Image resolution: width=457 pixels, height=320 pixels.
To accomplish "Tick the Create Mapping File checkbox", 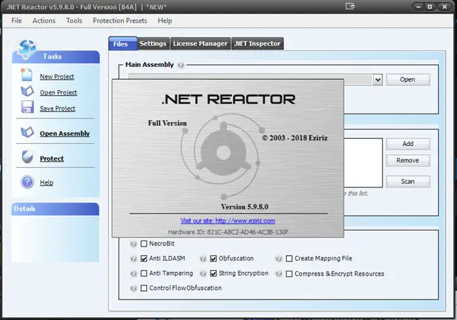I will 289,259.
